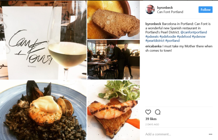Open the 2 days ago timestamp
Screen dimensions: 218x140
152,125
